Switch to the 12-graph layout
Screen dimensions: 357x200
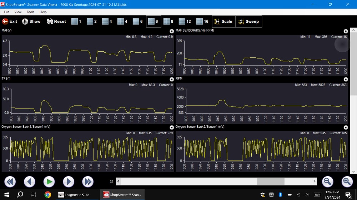pos(185,21)
